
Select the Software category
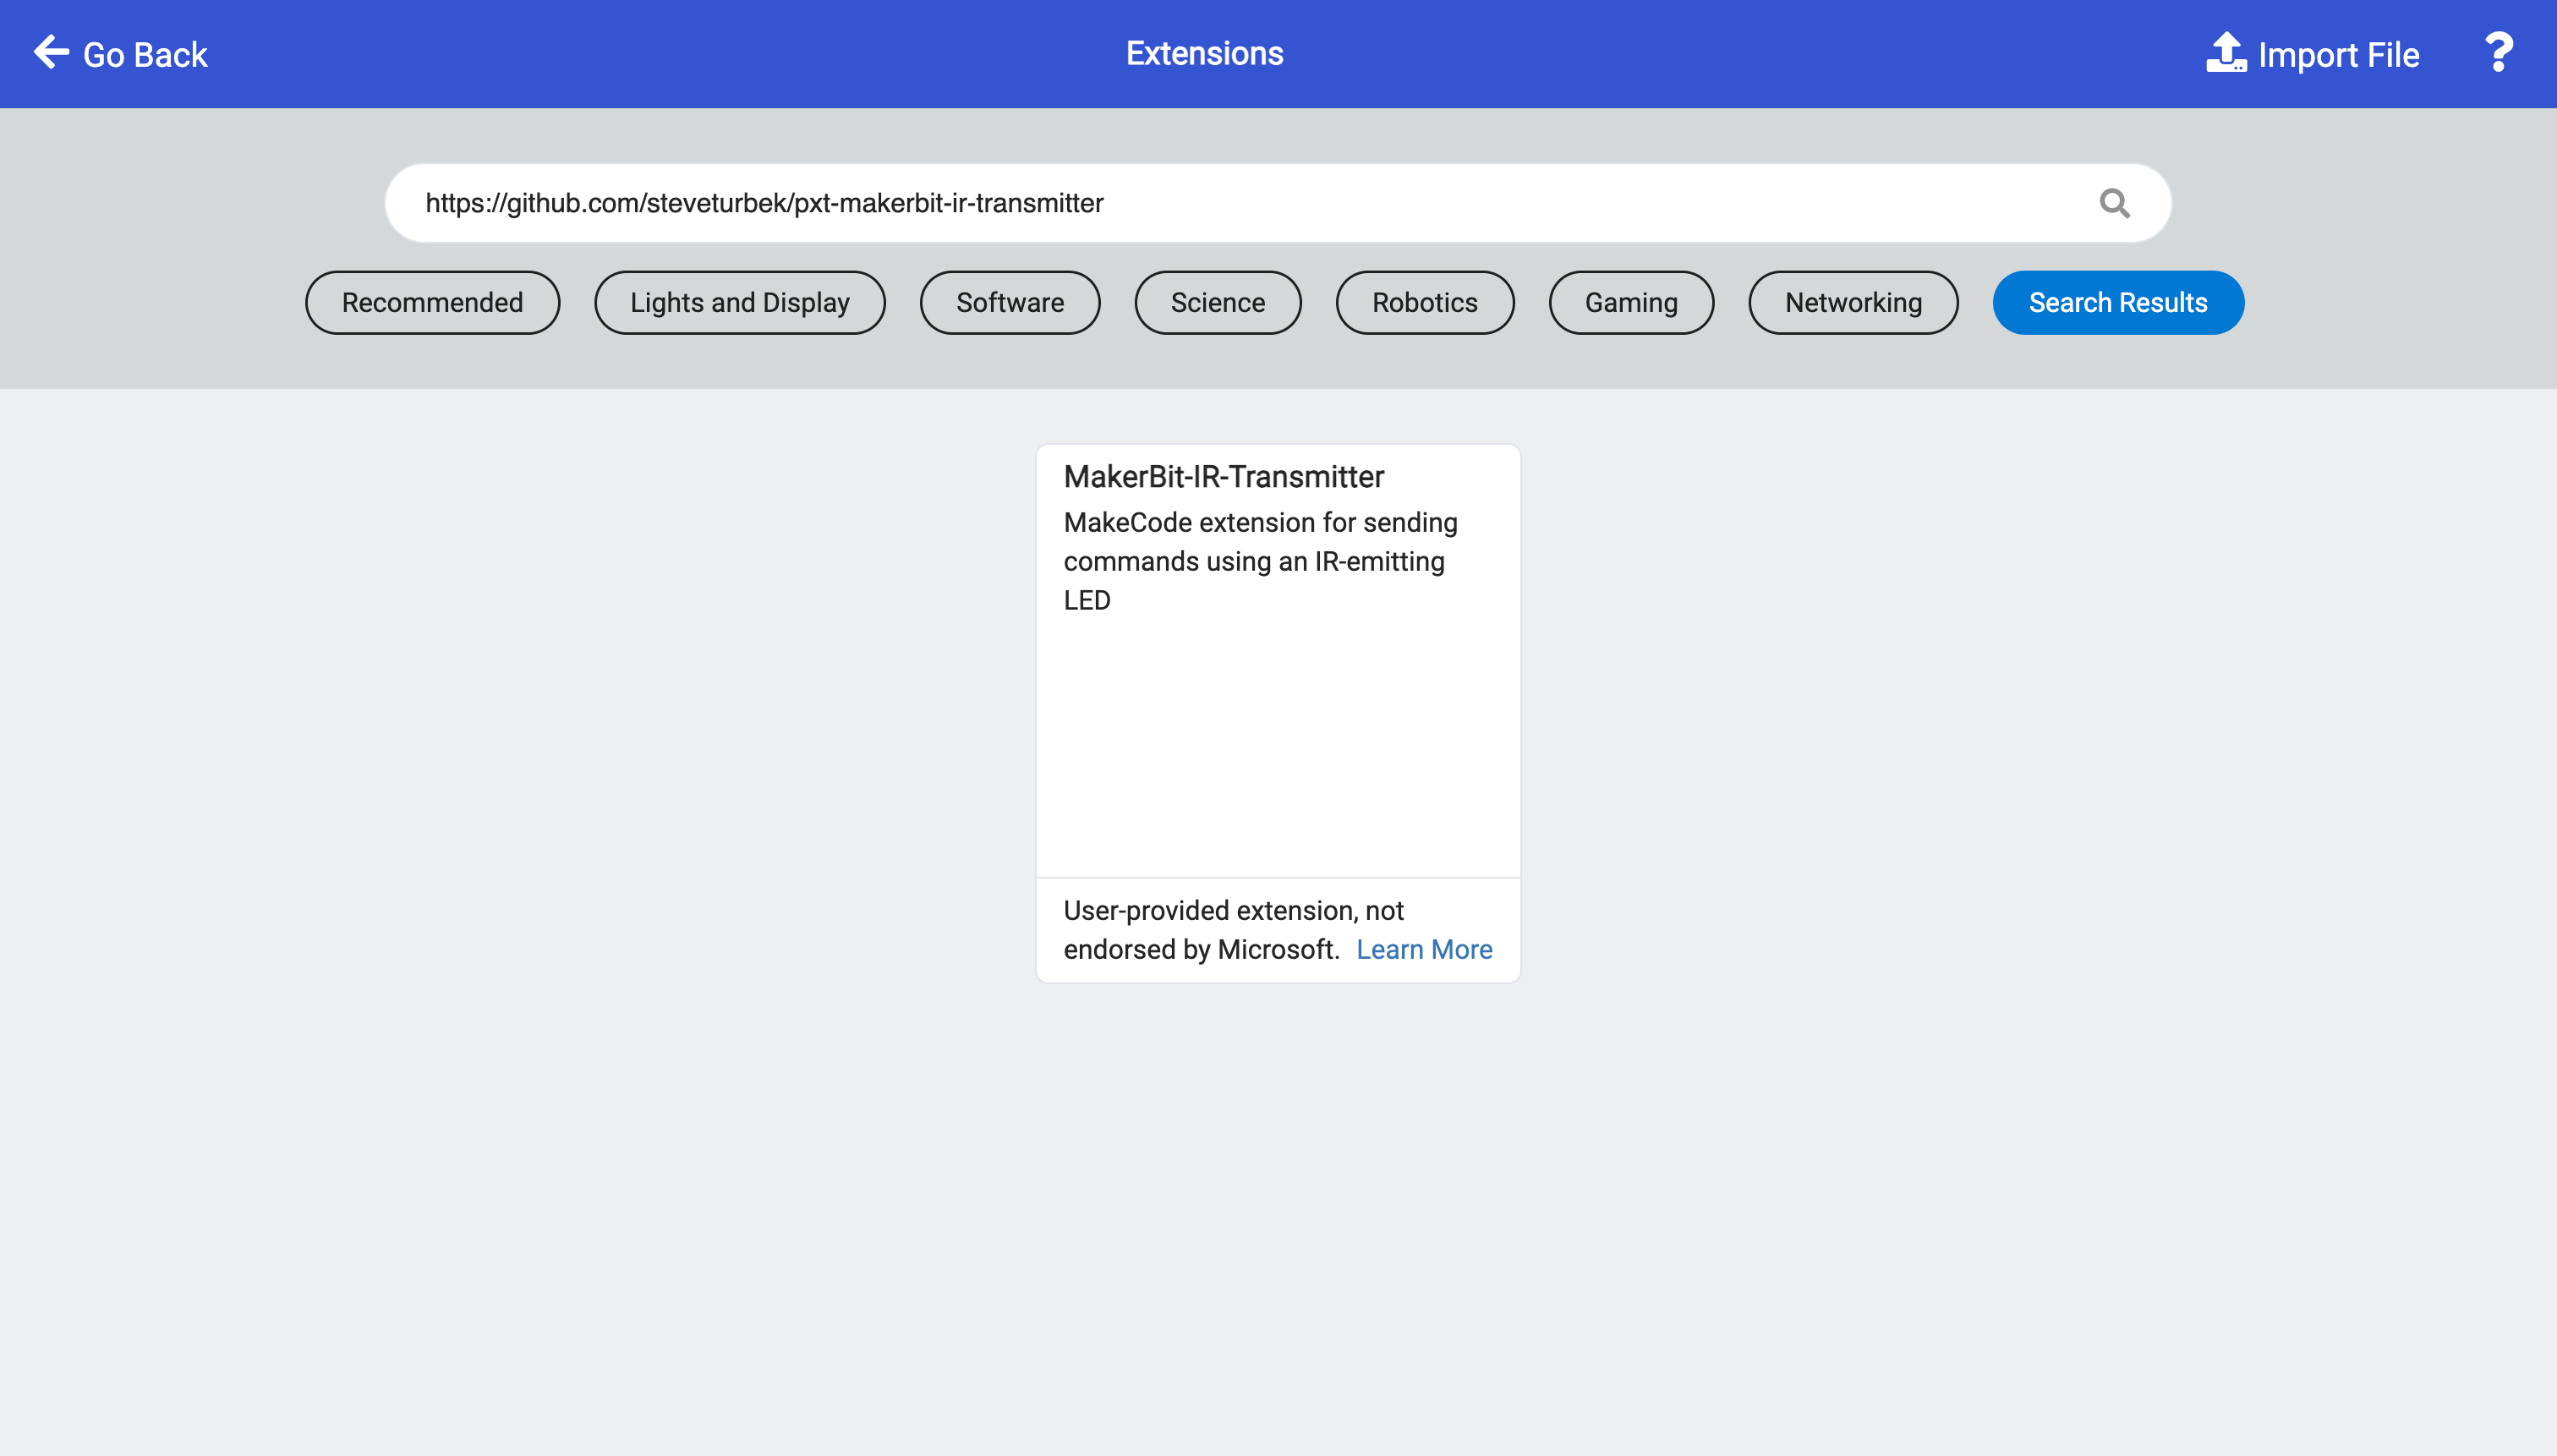point(1010,302)
